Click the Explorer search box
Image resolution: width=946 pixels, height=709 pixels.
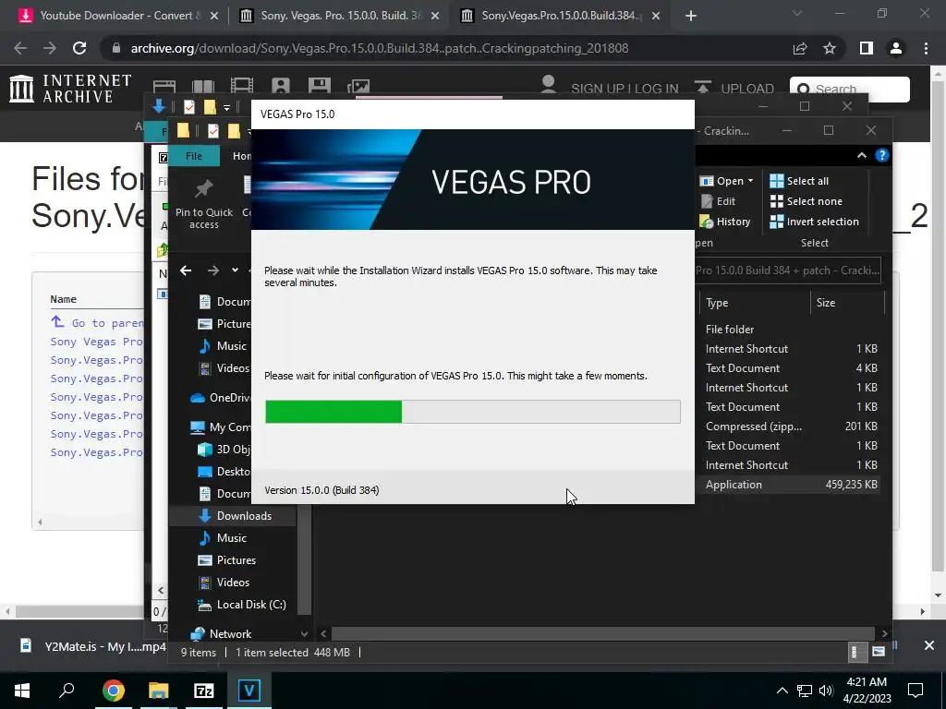coord(787,270)
